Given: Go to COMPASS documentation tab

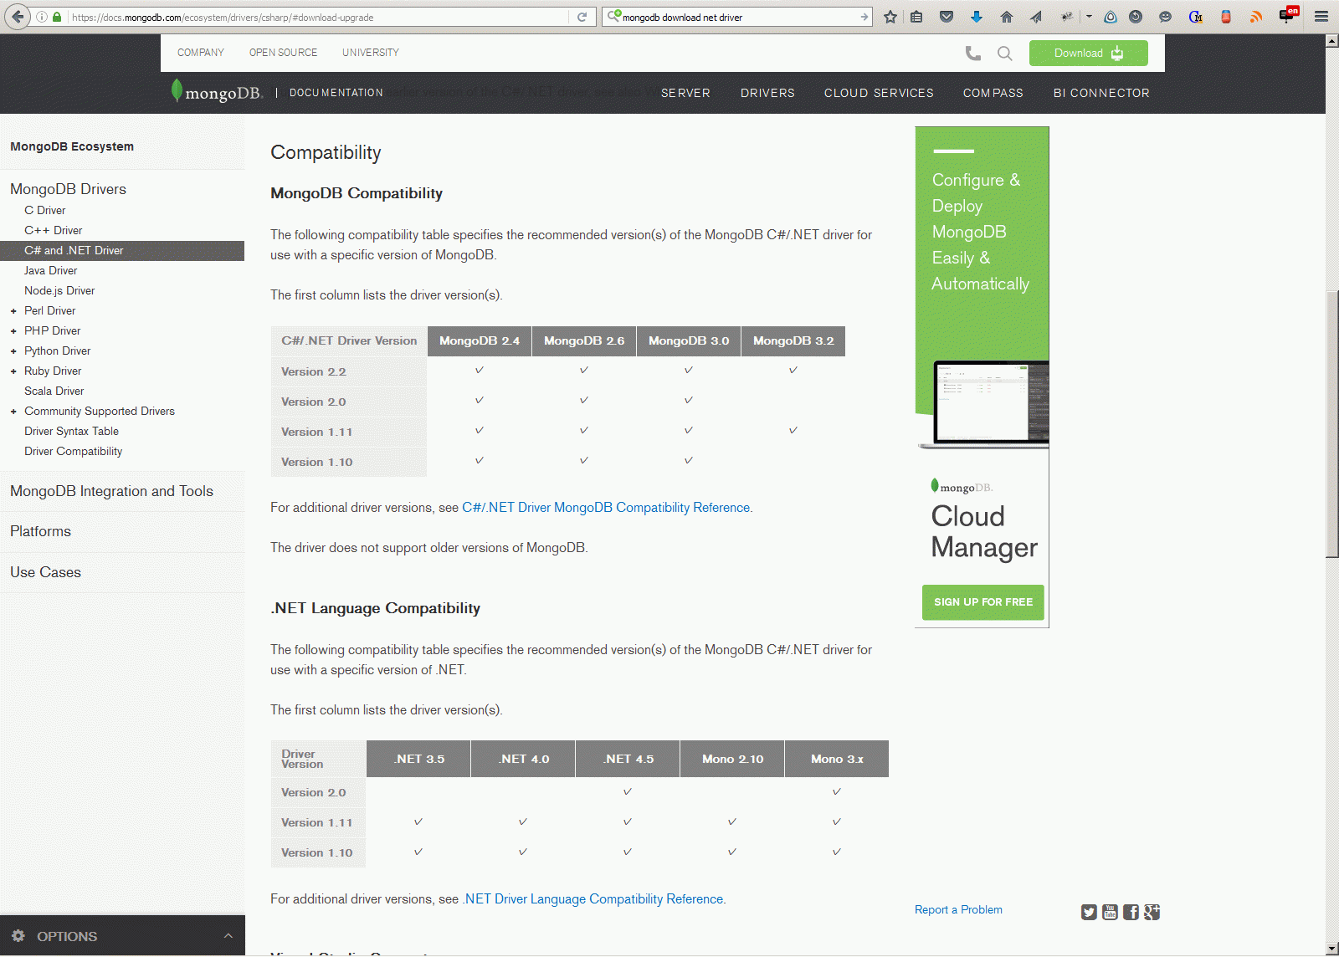Looking at the screenshot, I should tap(993, 93).
